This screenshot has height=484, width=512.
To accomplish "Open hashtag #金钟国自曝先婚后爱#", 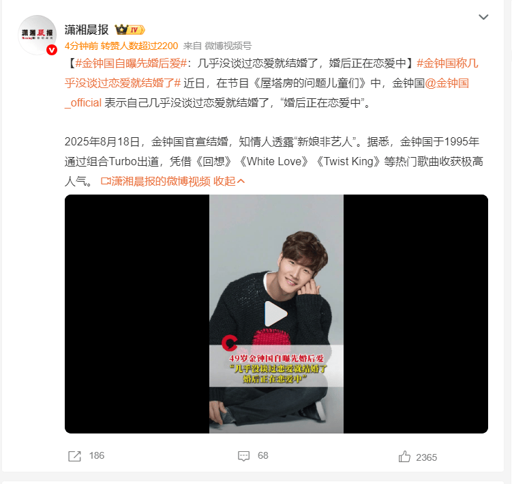I will click(131, 63).
